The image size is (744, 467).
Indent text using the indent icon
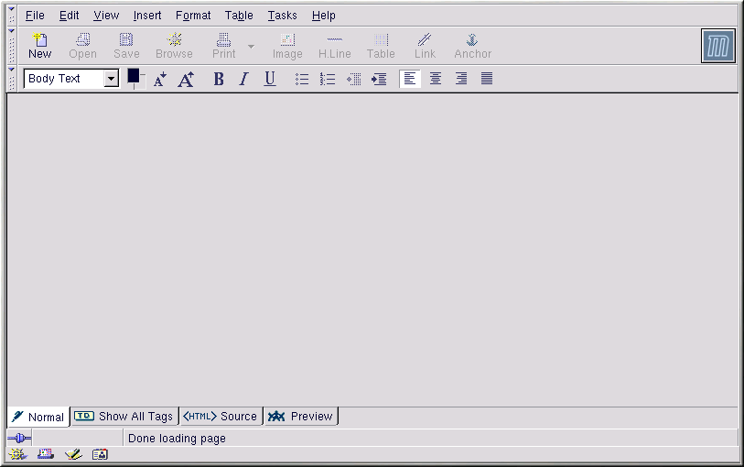pyautogui.click(x=379, y=80)
